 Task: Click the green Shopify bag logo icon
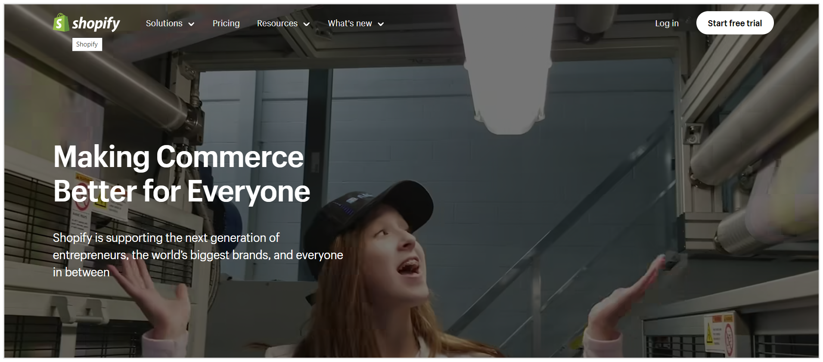pyautogui.click(x=61, y=22)
